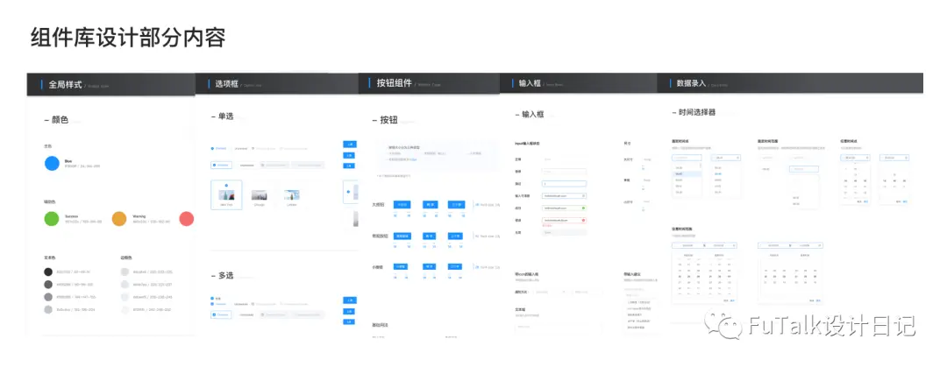This screenshot has width=947, height=367.
Task: Choose the Chicago image option card
Action: (x=259, y=195)
